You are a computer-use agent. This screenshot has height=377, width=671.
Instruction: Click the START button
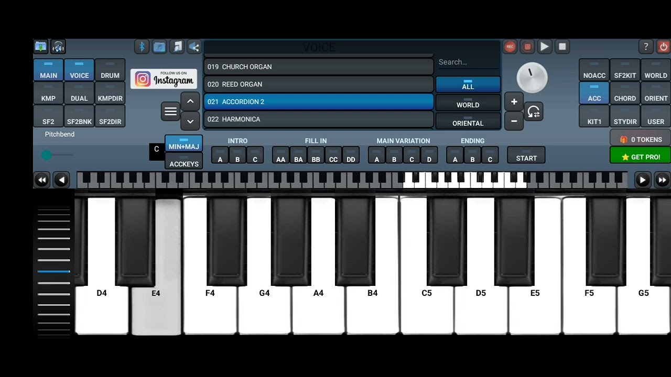click(526, 156)
